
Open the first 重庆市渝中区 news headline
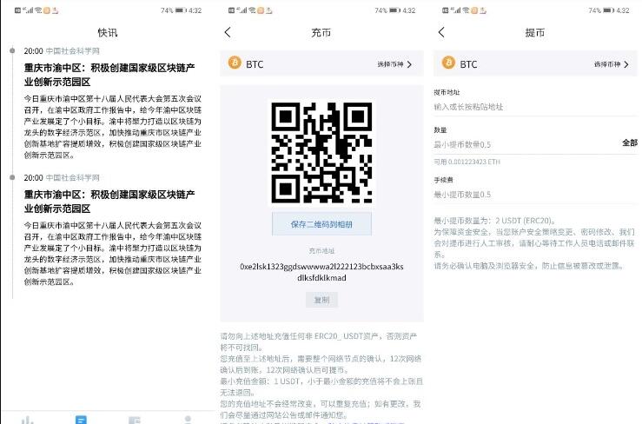tap(109, 75)
